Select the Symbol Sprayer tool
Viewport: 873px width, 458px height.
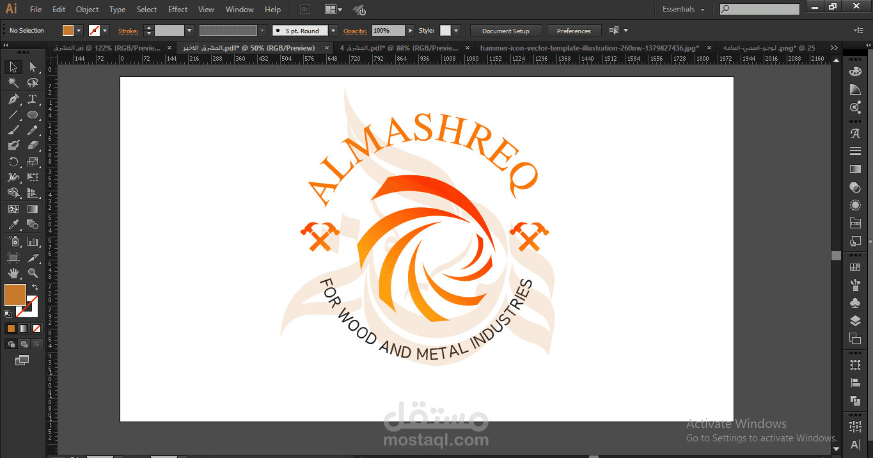[13, 241]
